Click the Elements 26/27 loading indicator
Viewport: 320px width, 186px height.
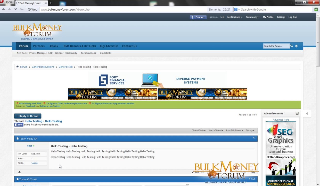[219, 9]
